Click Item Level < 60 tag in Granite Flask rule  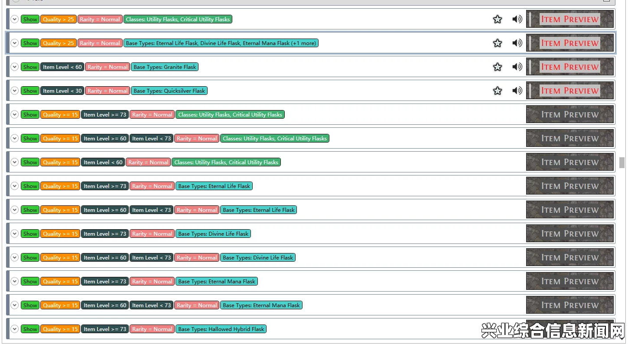click(62, 67)
